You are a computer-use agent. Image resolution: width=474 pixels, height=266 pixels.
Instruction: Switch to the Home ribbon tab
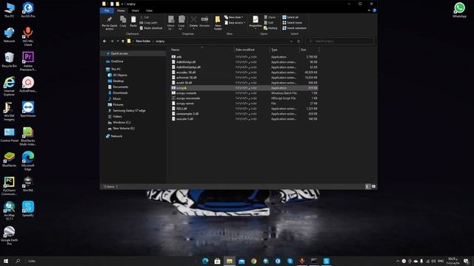121,10
